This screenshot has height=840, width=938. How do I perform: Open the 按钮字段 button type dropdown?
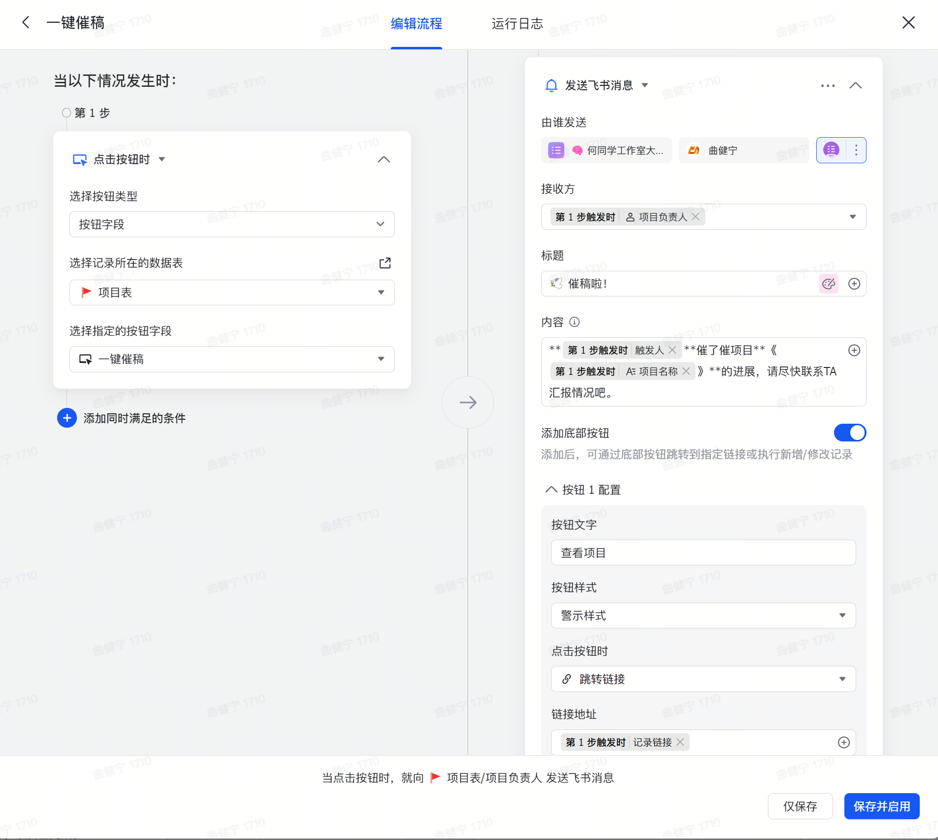click(x=232, y=224)
